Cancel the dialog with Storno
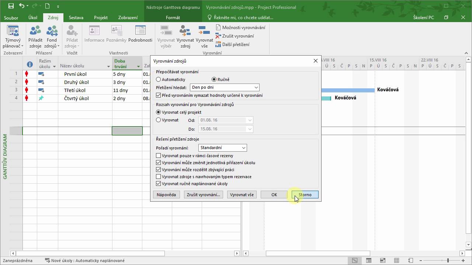Screen dimensions: 472x265 click(305, 195)
